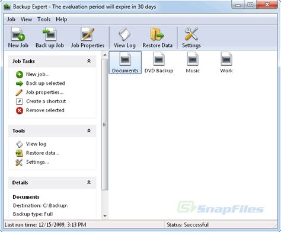The height and width of the screenshot is (232, 281).
Task: Click the sidebar scrollbar down arrow
Action: pos(105,216)
